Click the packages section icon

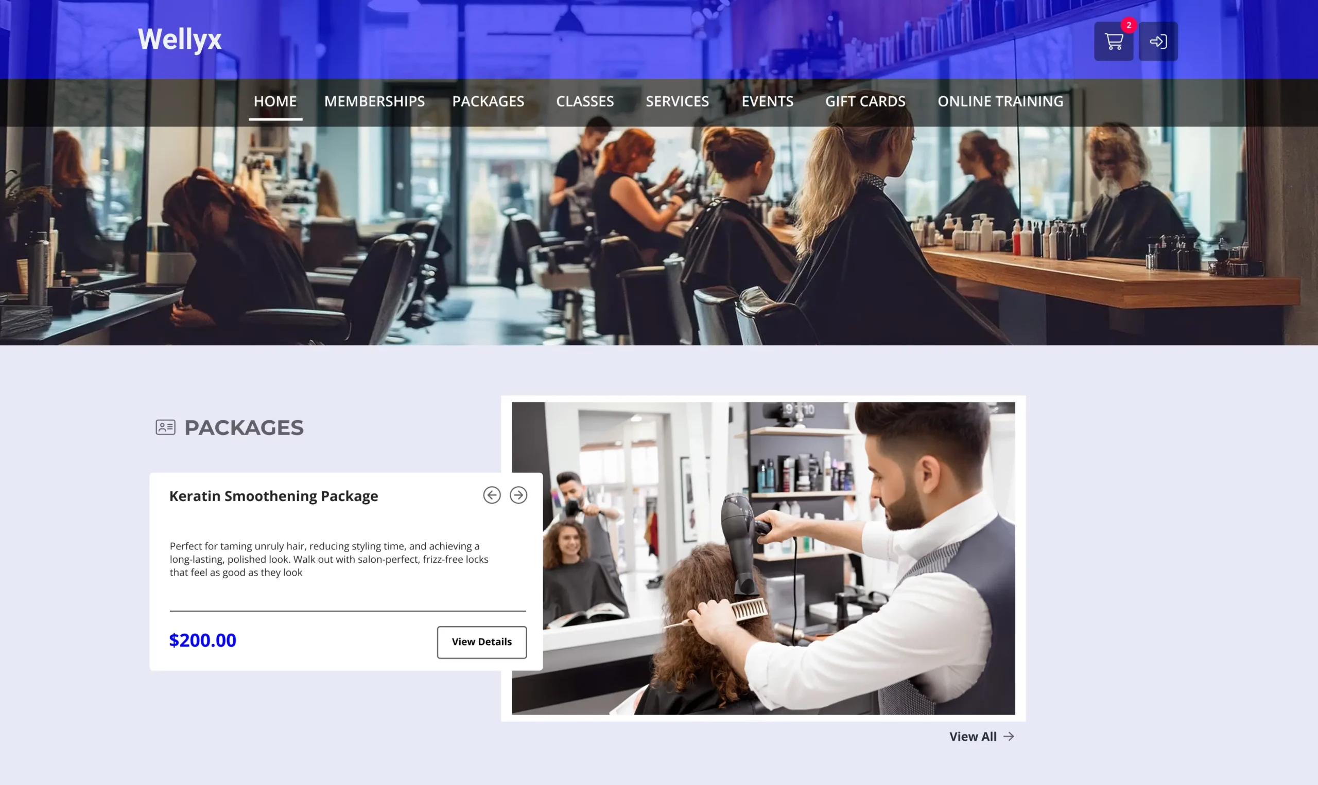(165, 427)
